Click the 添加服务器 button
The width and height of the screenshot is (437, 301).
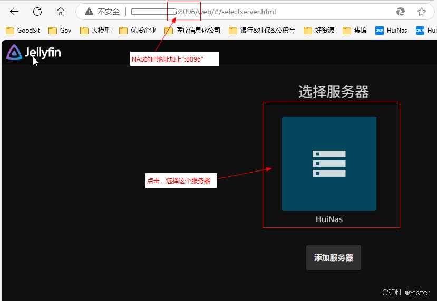pos(334,258)
